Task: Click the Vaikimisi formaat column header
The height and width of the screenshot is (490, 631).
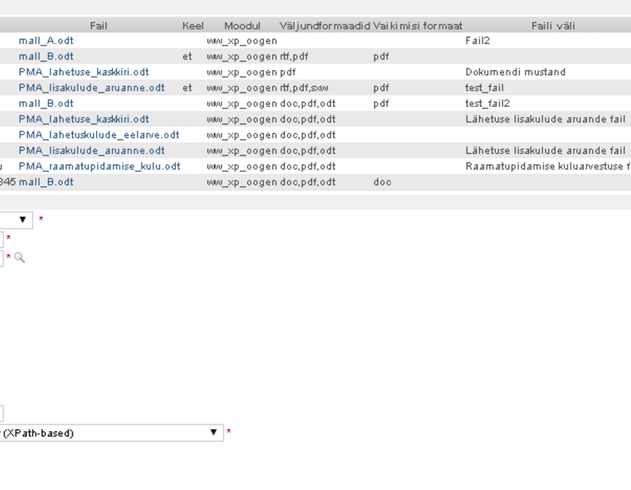Action: point(417,26)
